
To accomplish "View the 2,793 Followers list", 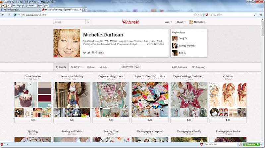I will coord(180,67).
